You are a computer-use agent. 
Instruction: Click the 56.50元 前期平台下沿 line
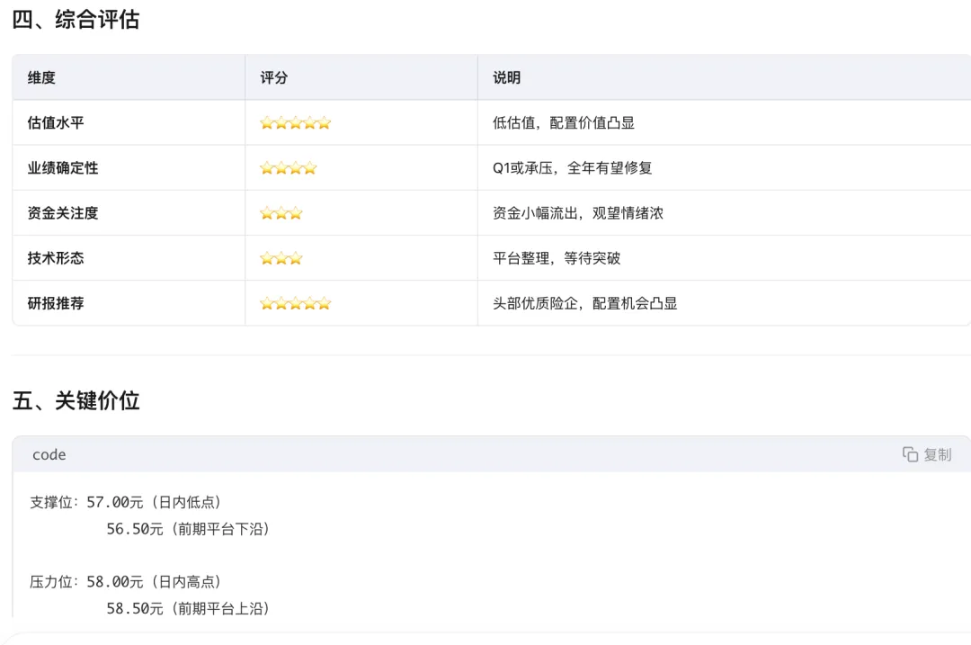point(188,529)
